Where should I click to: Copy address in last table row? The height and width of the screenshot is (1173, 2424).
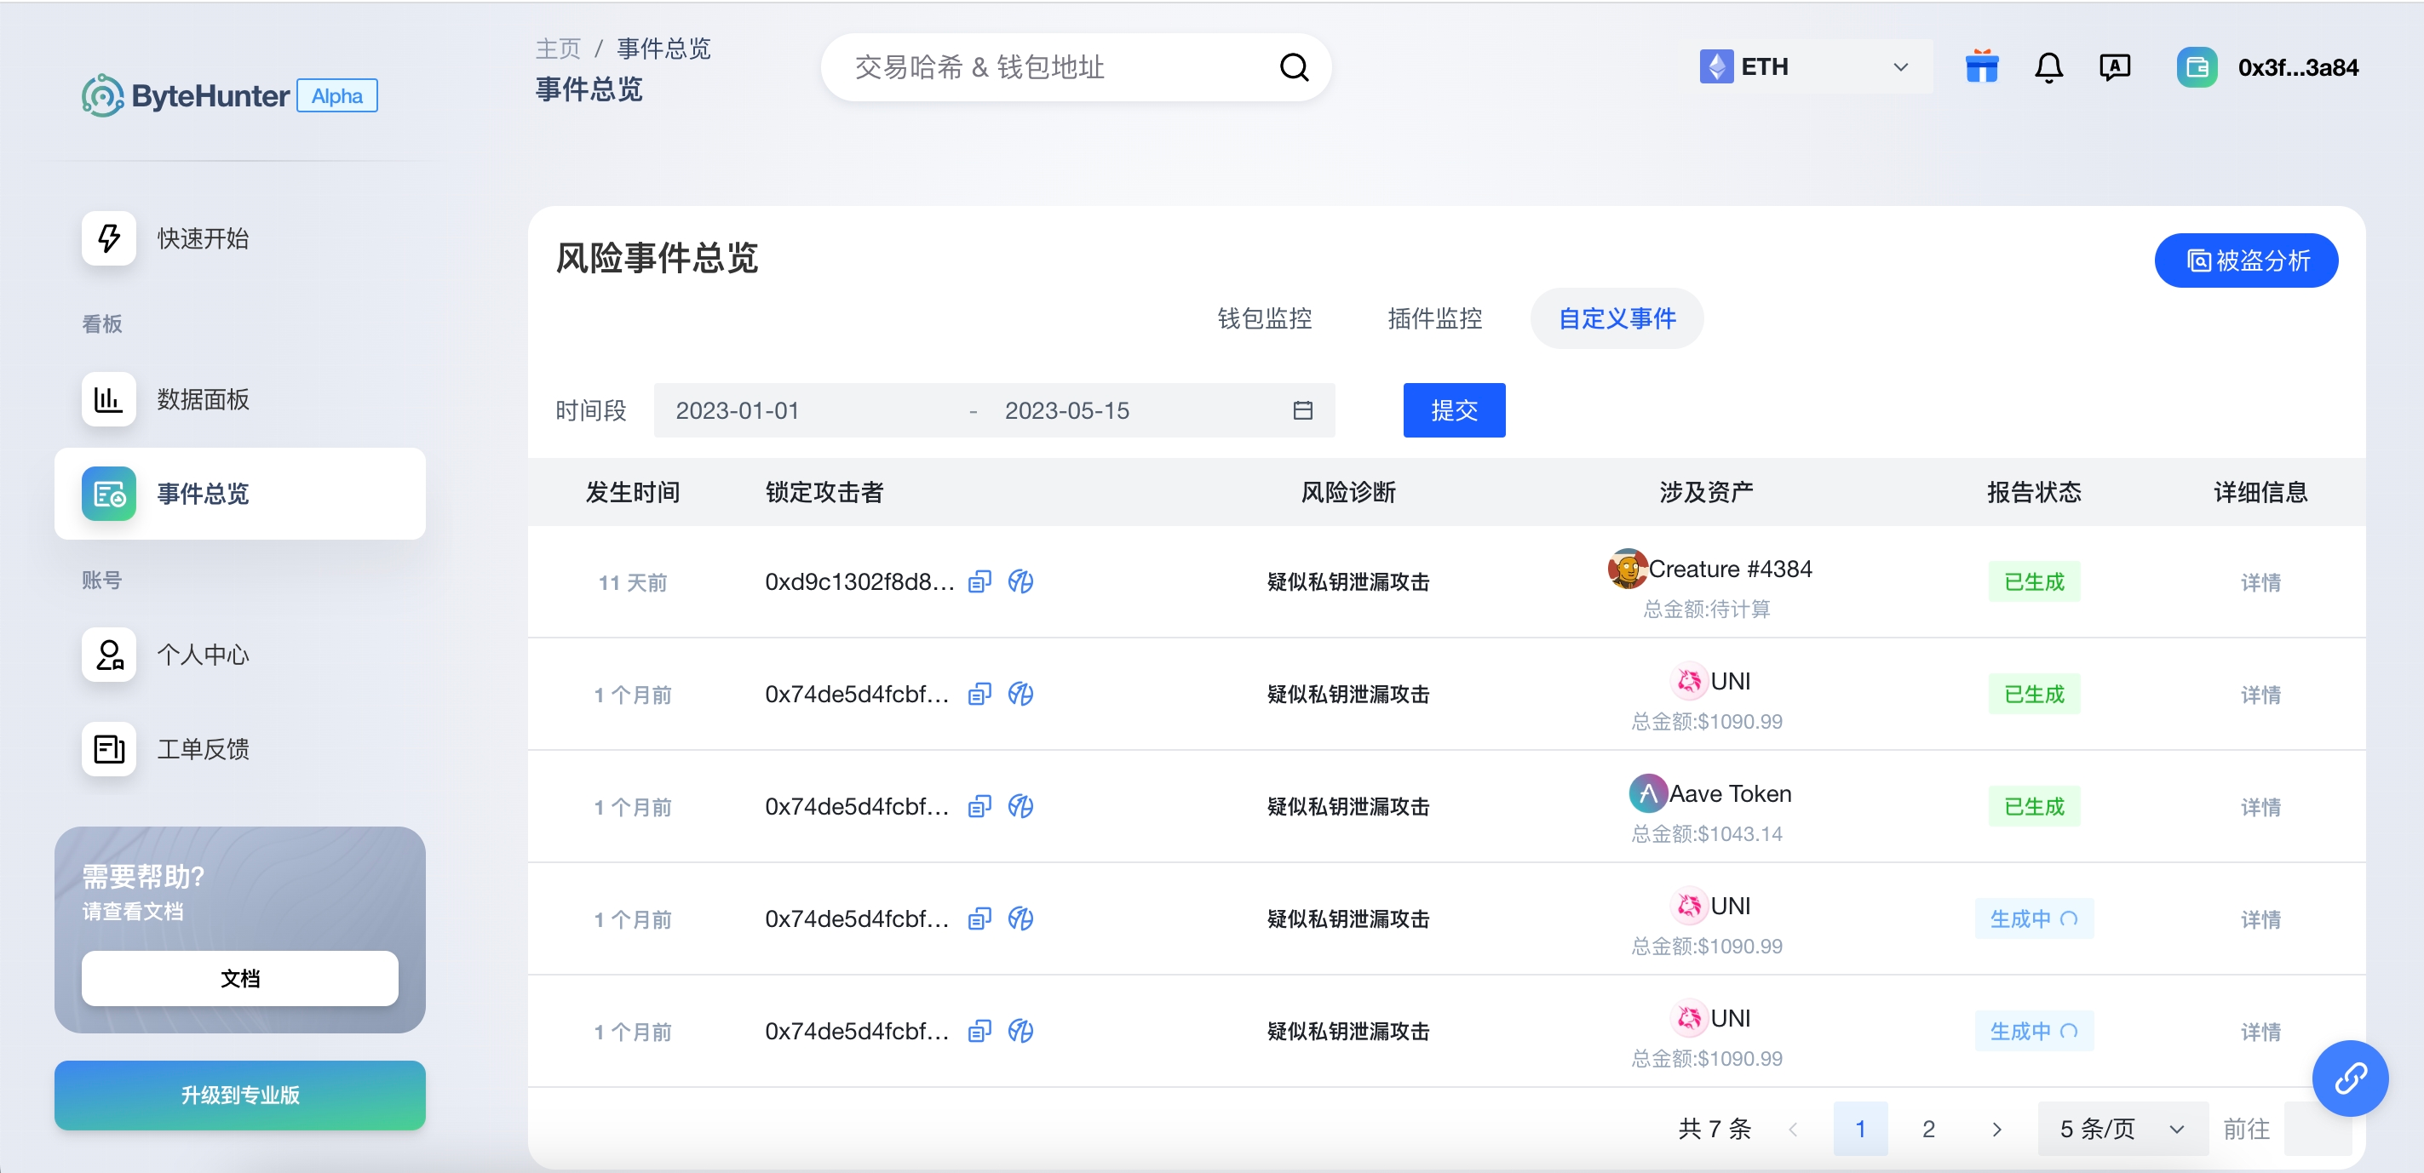coord(979,1032)
